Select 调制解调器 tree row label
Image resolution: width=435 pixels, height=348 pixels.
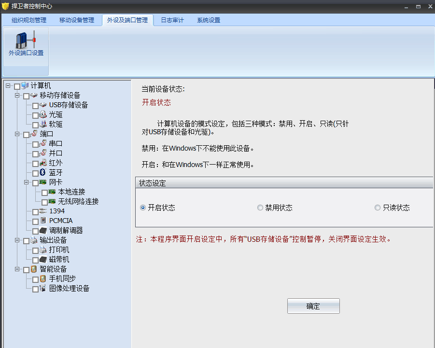tap(66, 230)
